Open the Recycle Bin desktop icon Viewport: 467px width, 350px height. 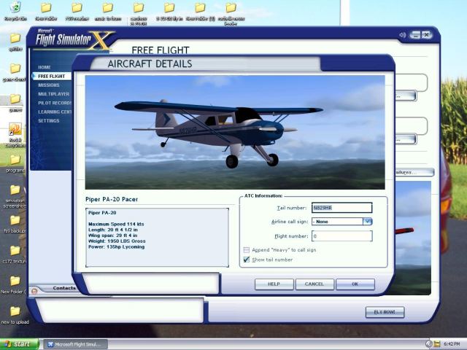[x=15, y=9]
